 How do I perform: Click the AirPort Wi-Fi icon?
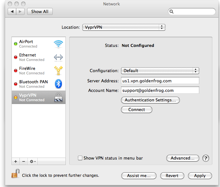point(58,44)
